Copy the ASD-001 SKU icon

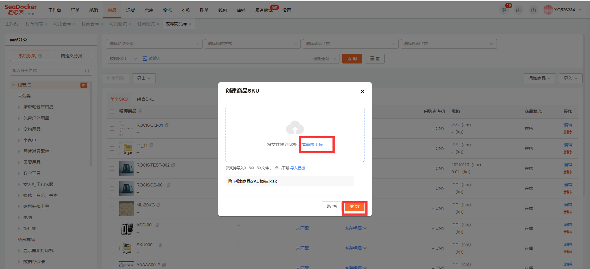pyautogui.click(x=157, y=225)
